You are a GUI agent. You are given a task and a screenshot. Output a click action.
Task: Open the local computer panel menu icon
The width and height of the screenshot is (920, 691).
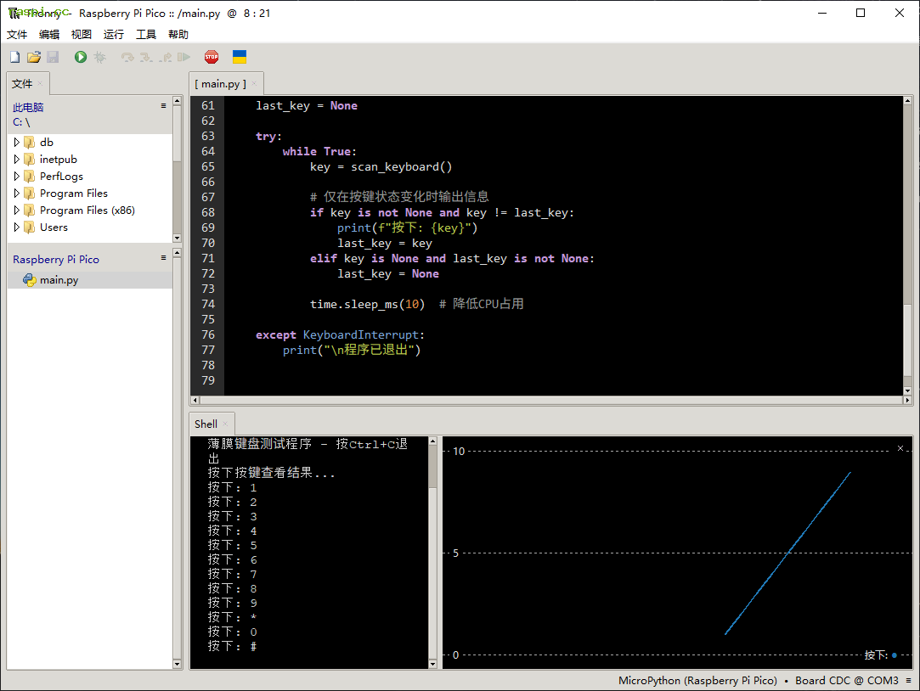coord(163,106)
